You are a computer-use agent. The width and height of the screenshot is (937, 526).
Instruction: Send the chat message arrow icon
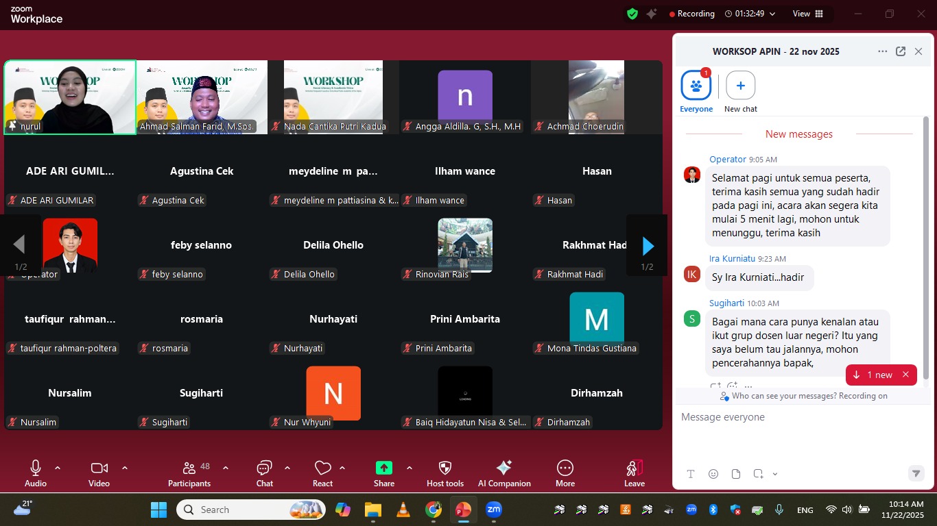click(915, 473)
